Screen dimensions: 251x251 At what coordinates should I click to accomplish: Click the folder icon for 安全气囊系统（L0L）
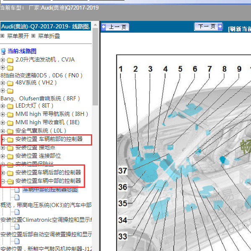[x=10, y=131]
